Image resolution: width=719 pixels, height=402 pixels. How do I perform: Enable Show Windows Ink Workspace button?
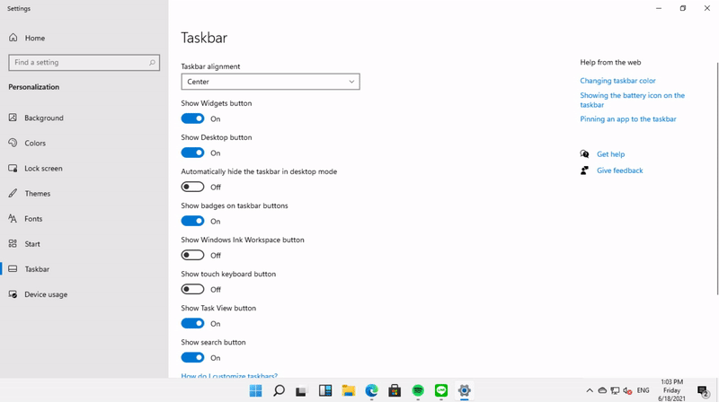coord(192,255)
